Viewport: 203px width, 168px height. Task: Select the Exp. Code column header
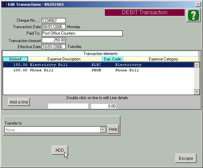(113, 59)
